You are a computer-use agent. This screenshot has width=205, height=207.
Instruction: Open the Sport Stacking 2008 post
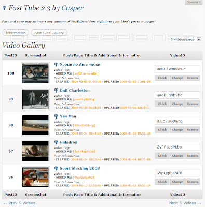point(80,168)
